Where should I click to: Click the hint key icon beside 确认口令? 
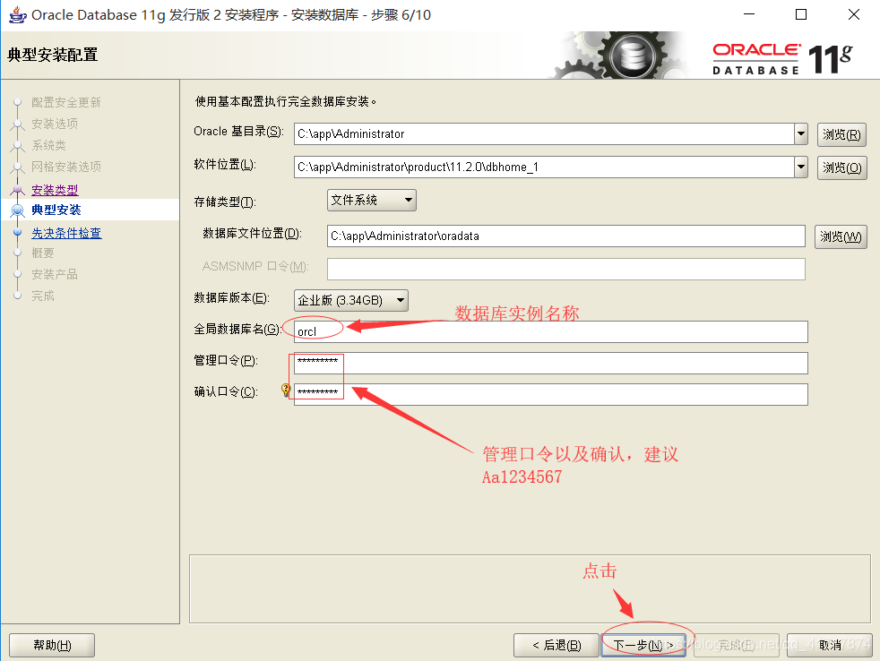tap(286, 390)
